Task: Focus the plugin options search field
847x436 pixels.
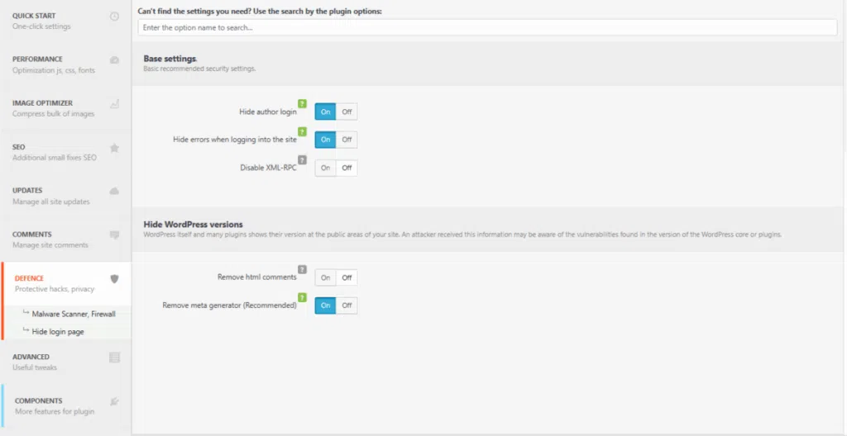Action: [487, 27]
